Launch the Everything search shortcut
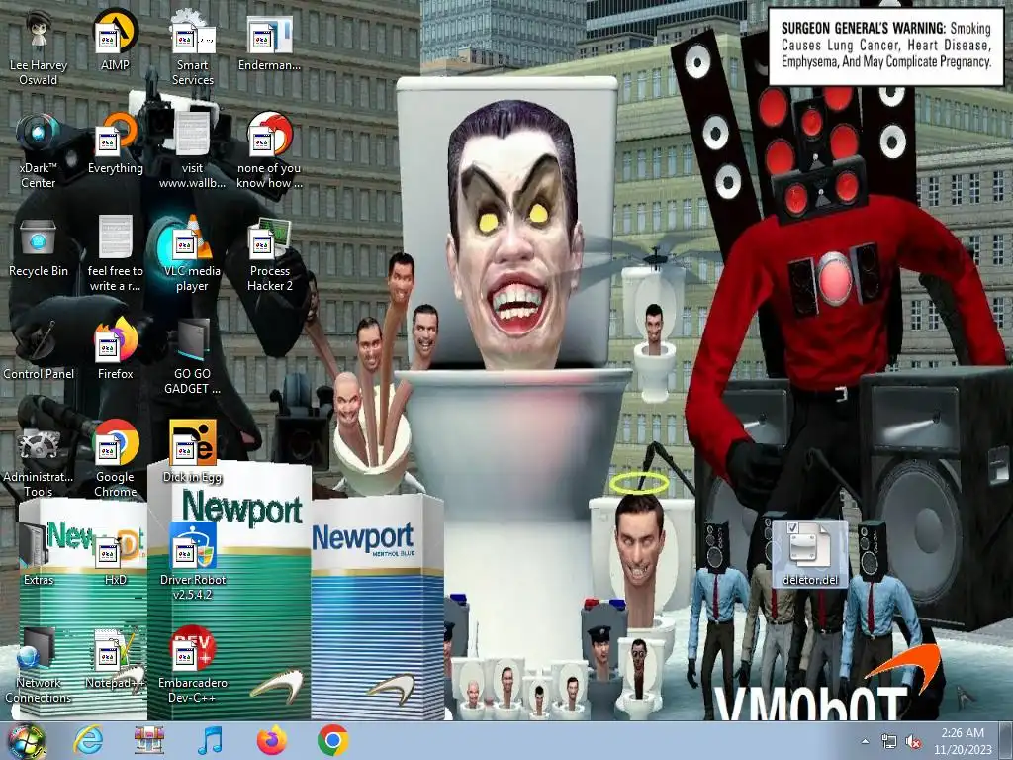This screenshot has width=1013, height=760. click(x=115, y=144)
